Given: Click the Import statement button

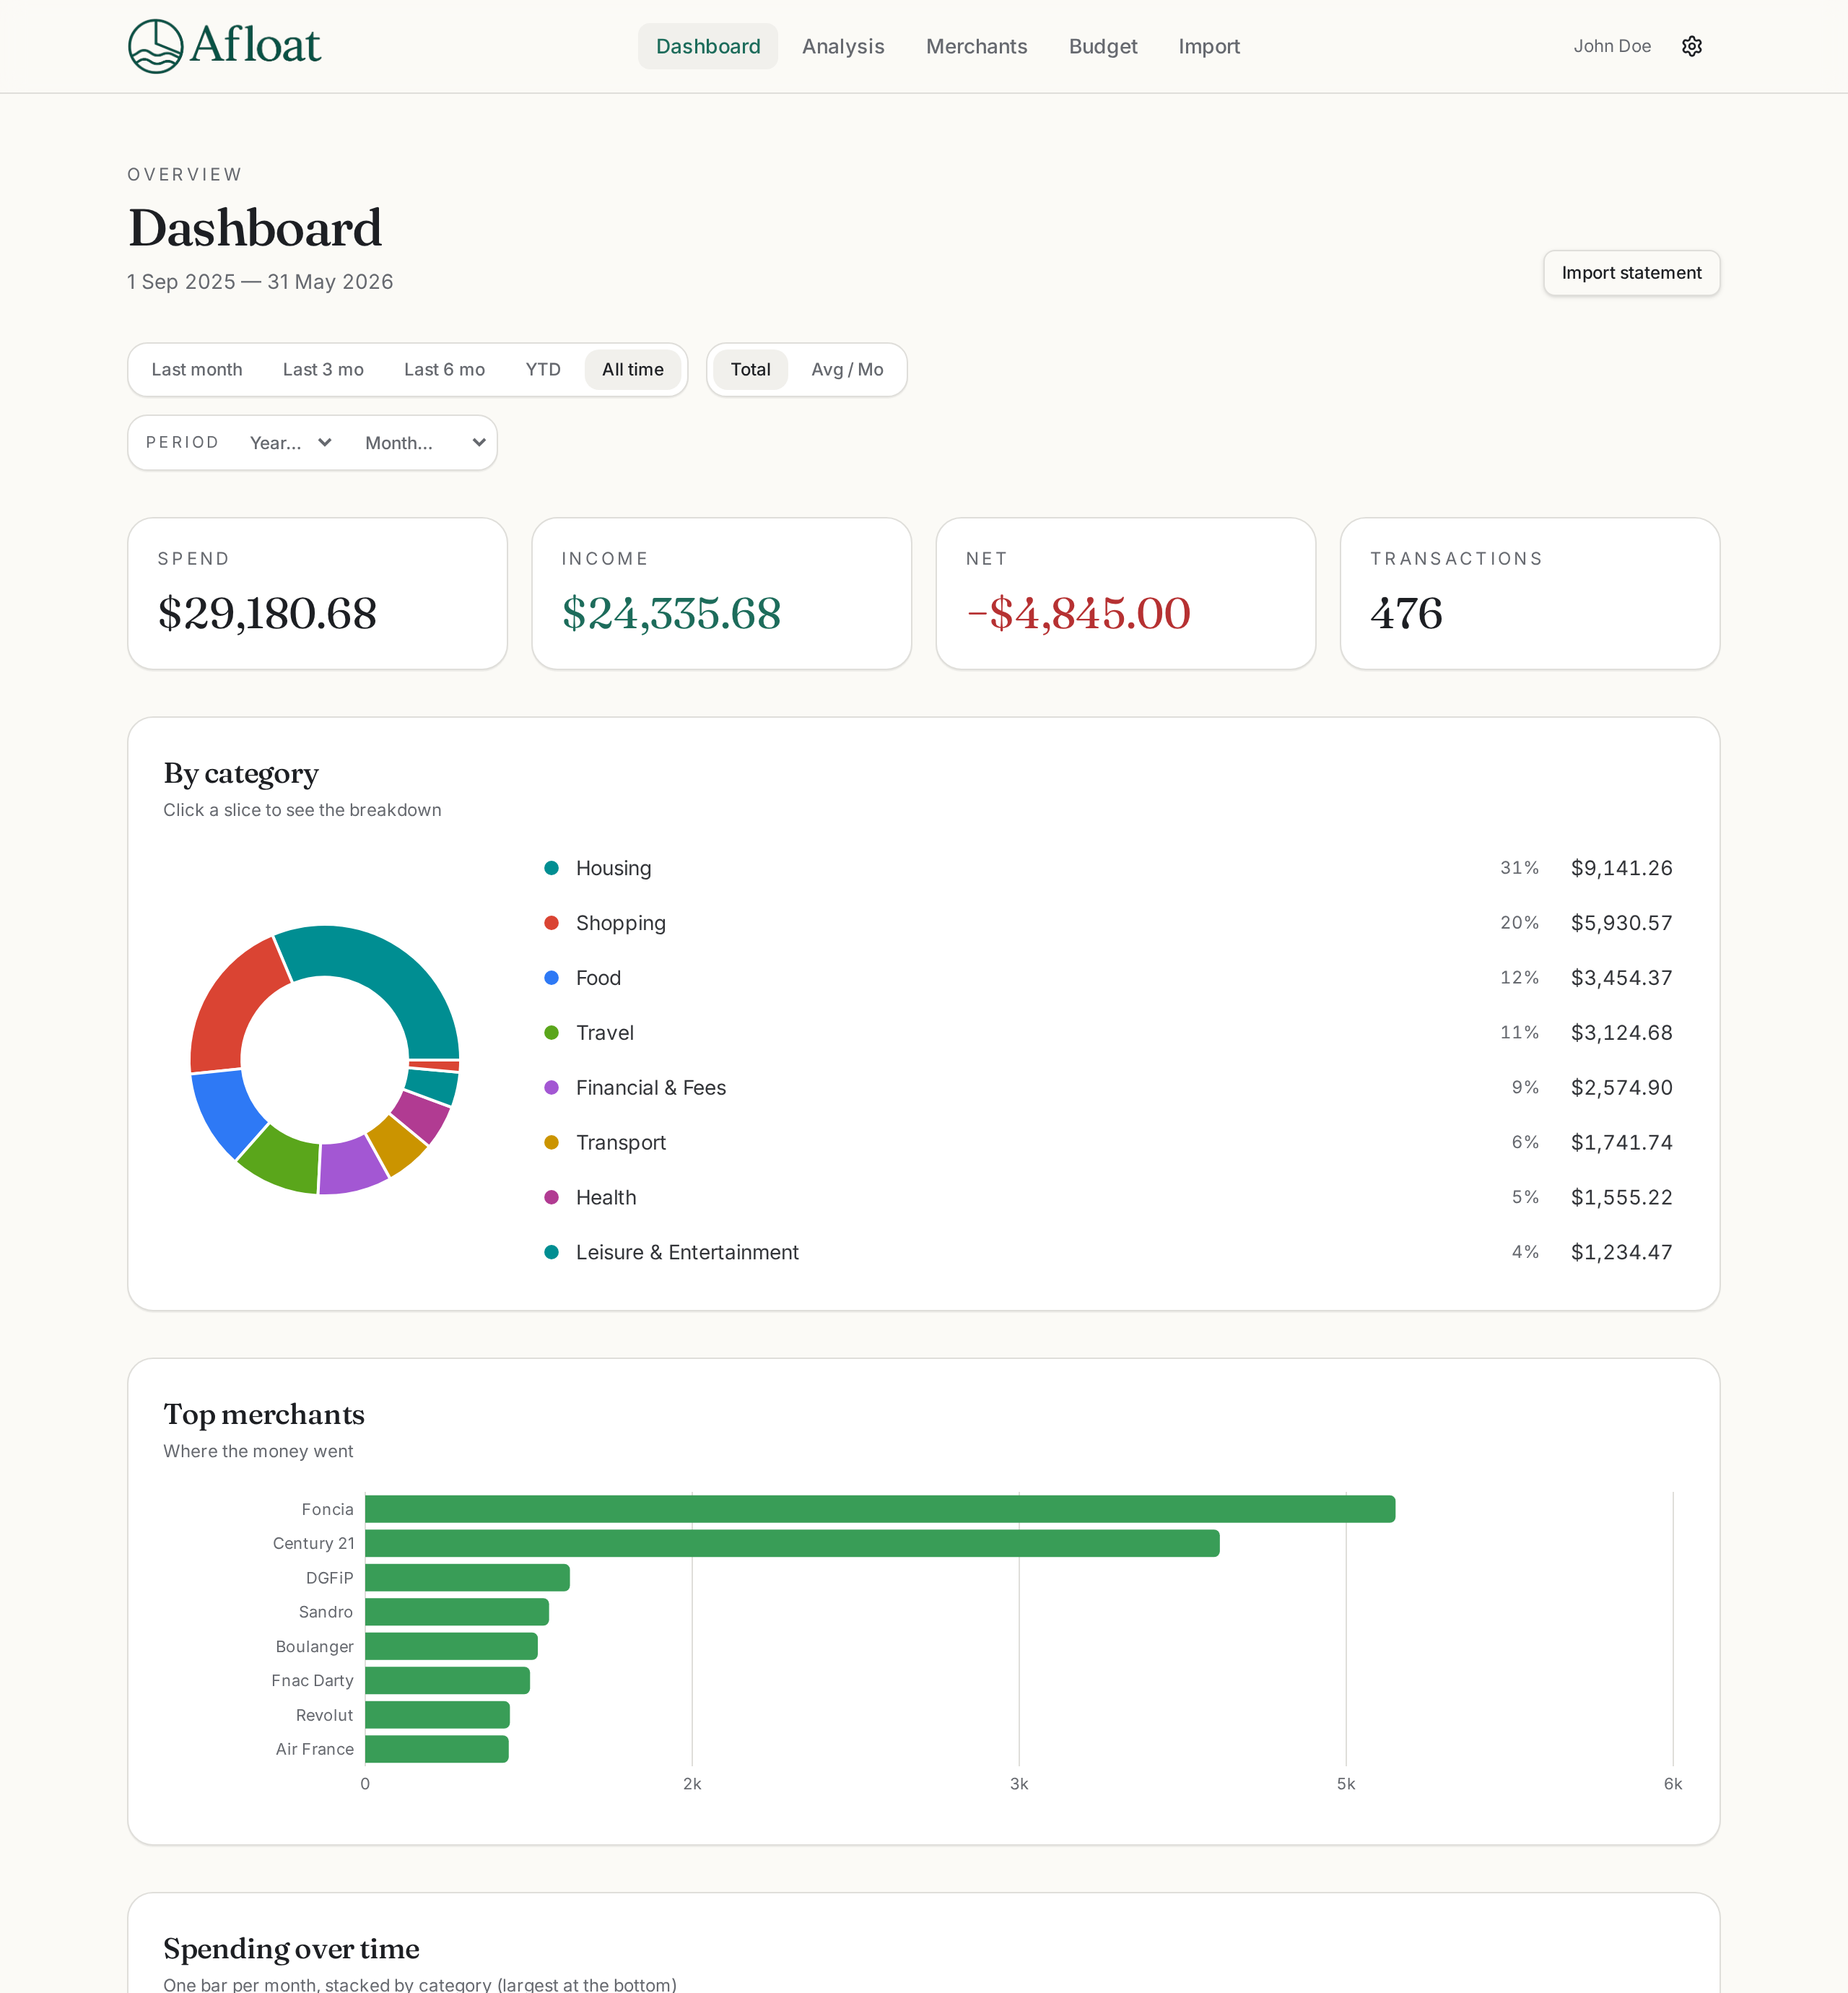Looking at the screenshot, I should (1631, 273).
